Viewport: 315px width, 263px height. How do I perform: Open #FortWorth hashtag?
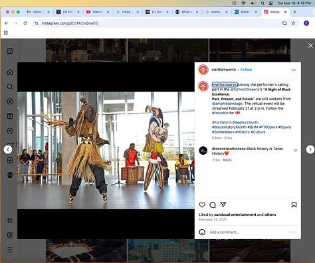[x=221, y=122]
